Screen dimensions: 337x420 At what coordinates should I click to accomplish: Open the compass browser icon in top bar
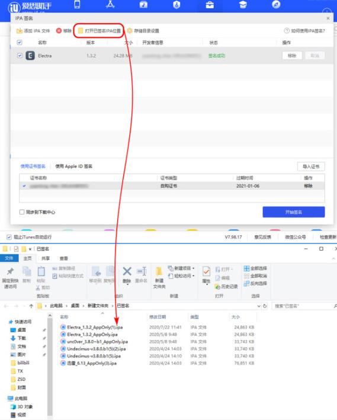276,5
